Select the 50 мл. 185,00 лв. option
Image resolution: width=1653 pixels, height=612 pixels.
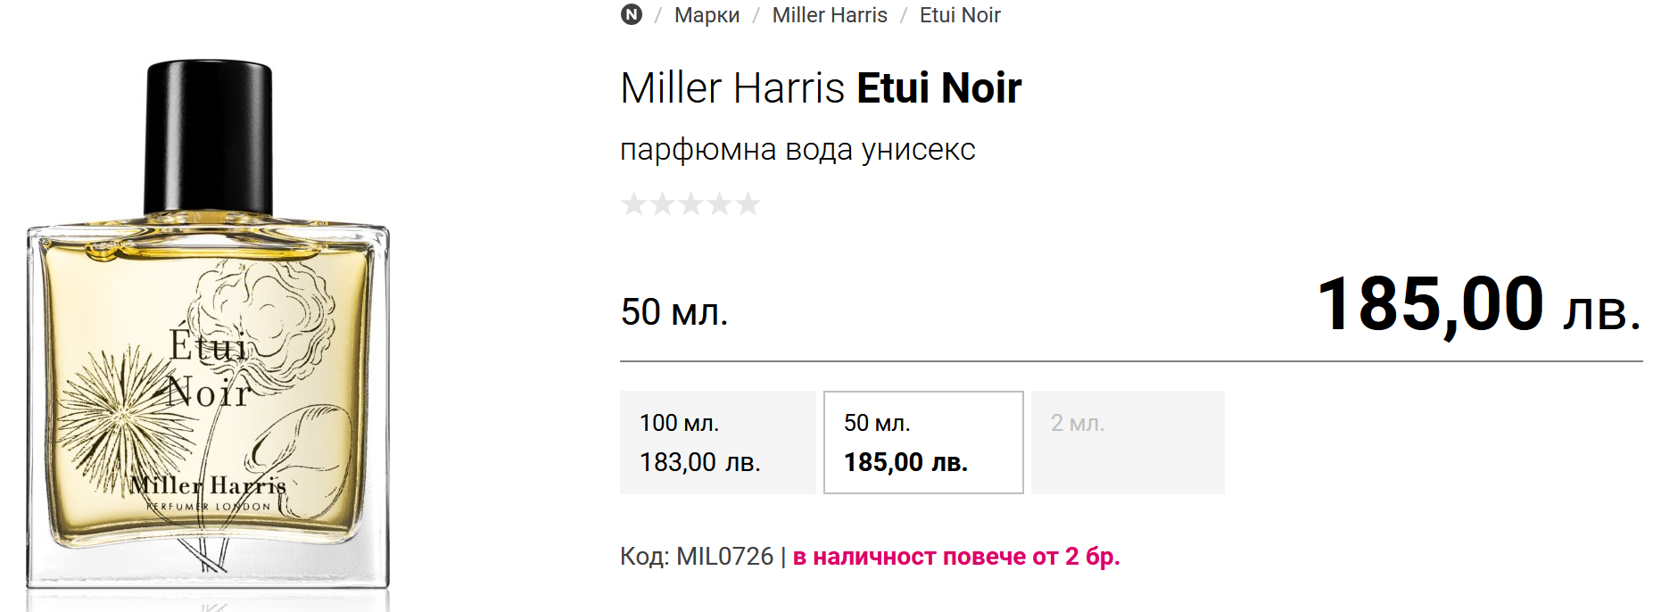pyautogui.click(x=922, y=442)
